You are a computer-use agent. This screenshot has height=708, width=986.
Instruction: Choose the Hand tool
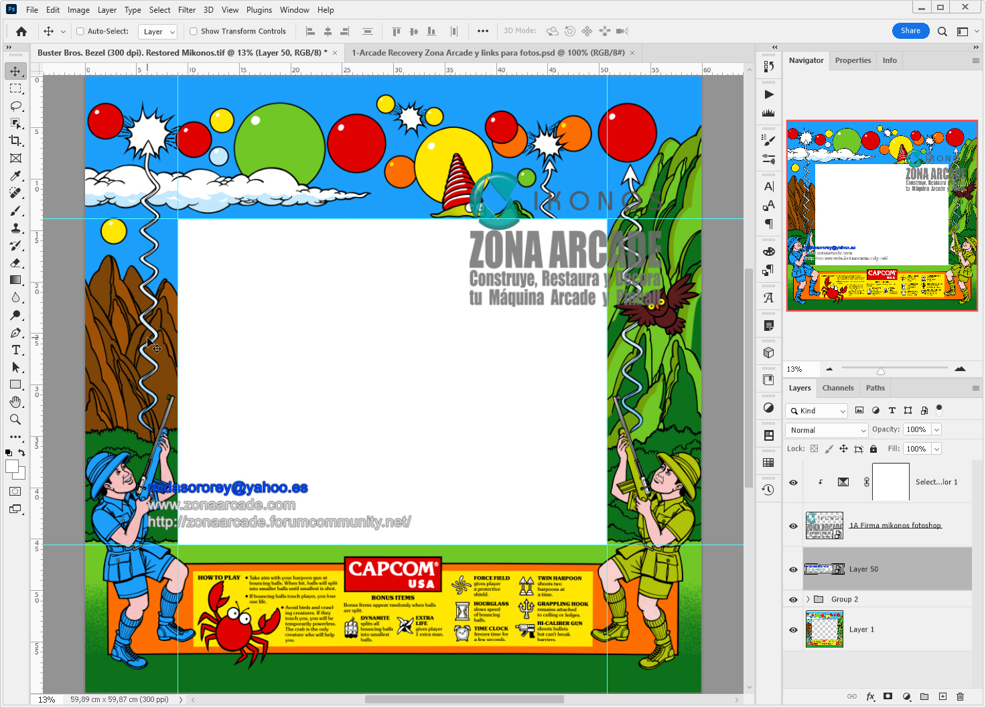tap(15, 402)
